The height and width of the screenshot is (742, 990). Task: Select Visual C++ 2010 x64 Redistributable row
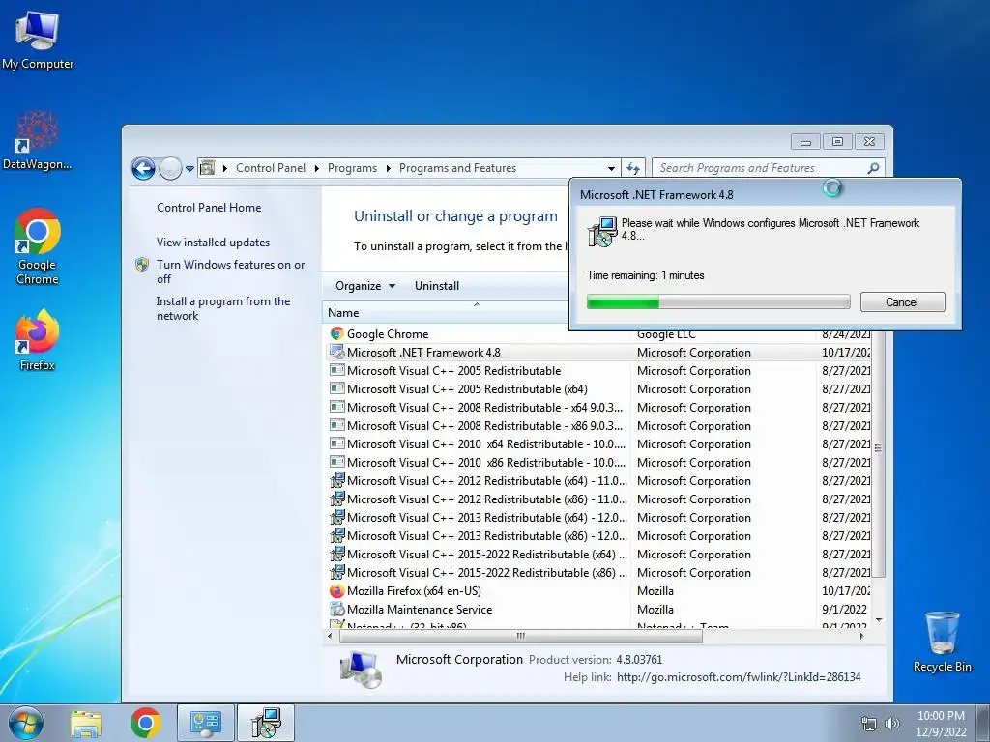[598, 444]
